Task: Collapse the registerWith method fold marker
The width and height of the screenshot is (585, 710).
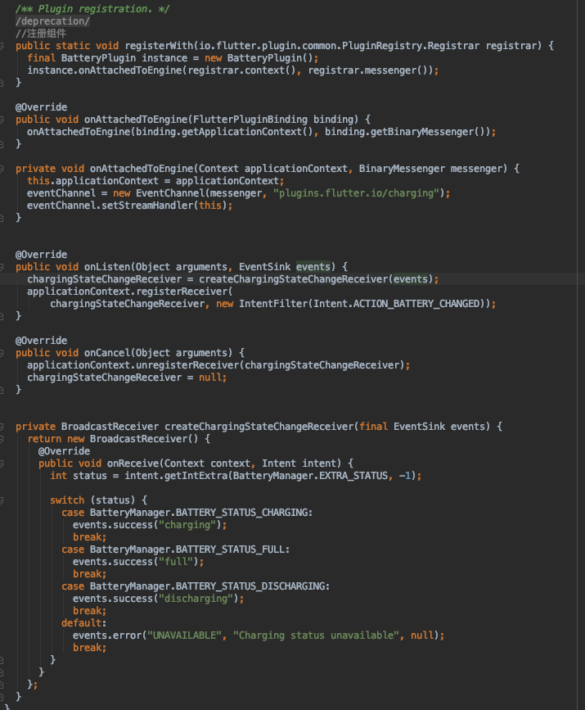Action: tap(3, 46)
